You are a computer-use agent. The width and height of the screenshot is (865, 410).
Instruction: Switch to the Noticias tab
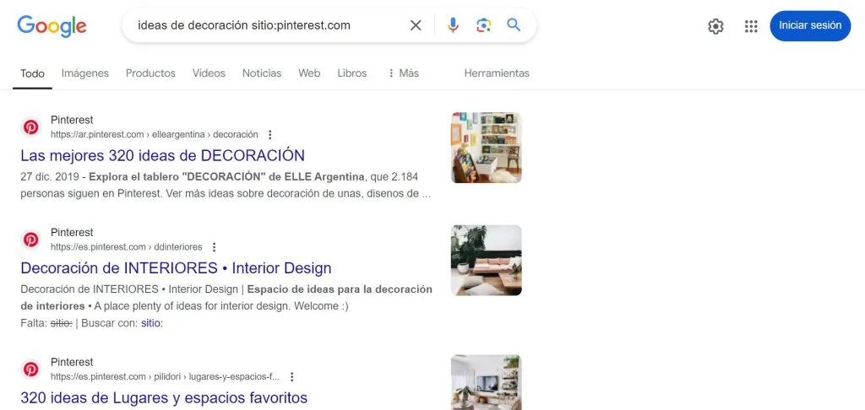pos(262,73)
